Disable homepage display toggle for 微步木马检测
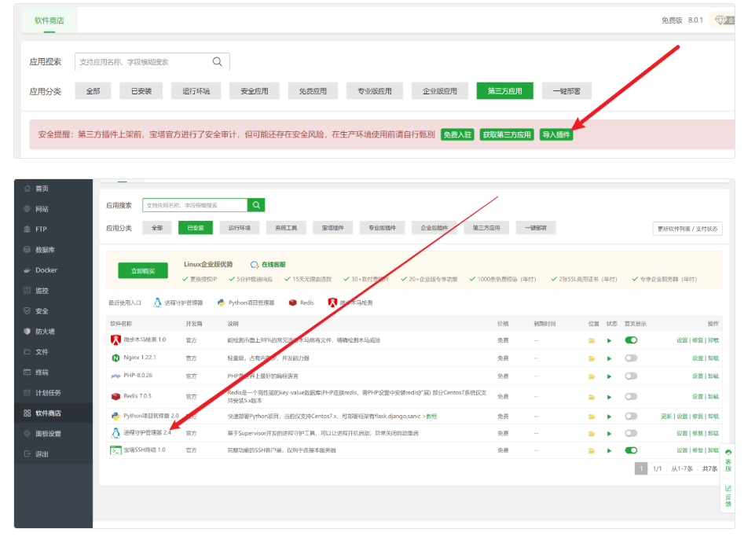Screen dimensions: 748x536 pos(631,340)
